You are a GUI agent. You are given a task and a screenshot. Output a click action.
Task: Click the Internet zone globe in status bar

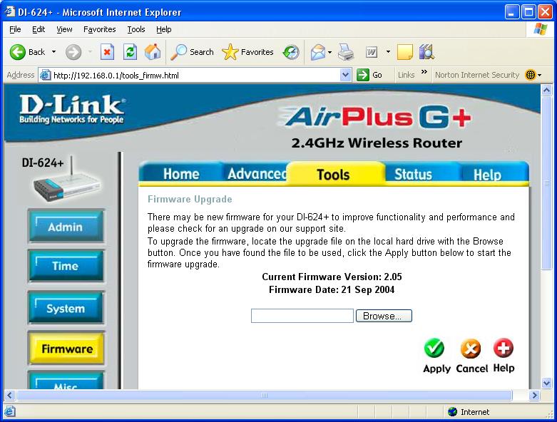click(x=453, y=412)
